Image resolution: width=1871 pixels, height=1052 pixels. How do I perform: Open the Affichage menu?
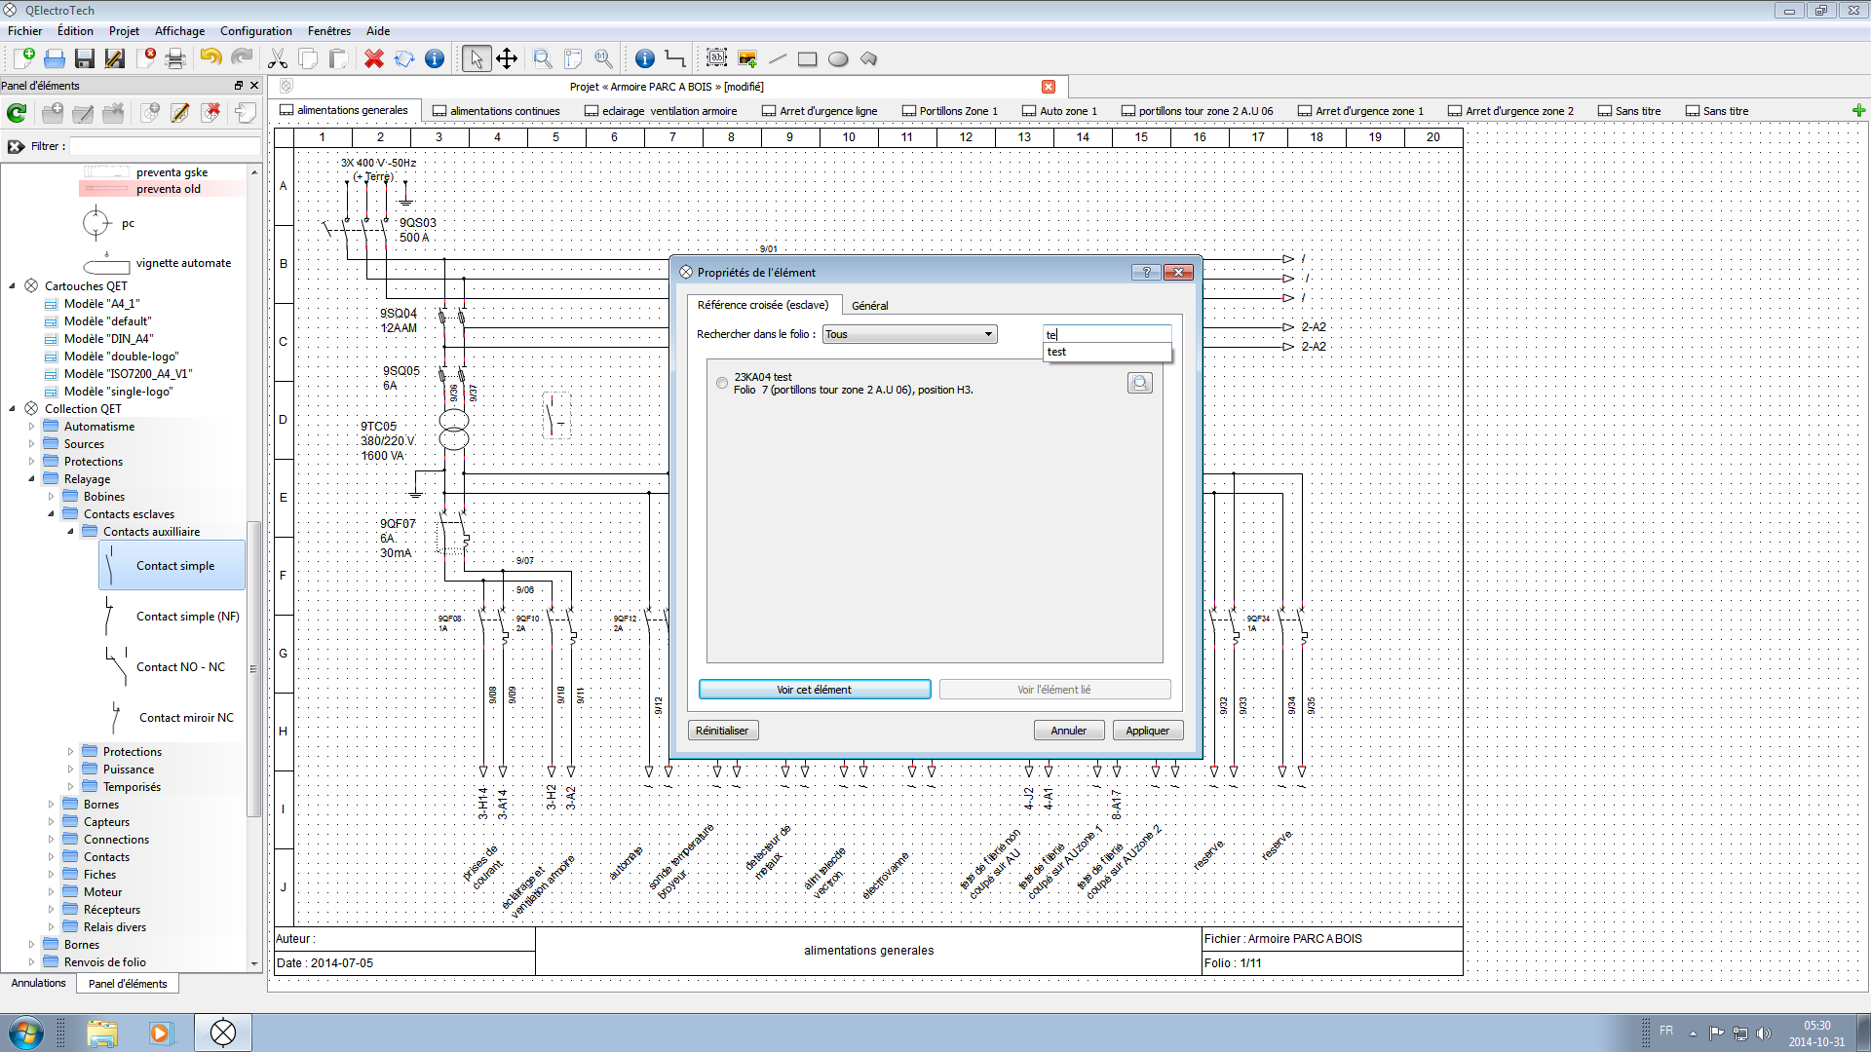[x=179, y=31]
